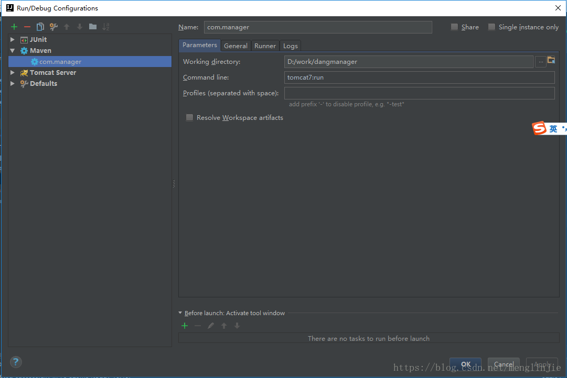Collapse the Maven tree node
Viewport: 567px width, 378px height.
click(13, 51)
